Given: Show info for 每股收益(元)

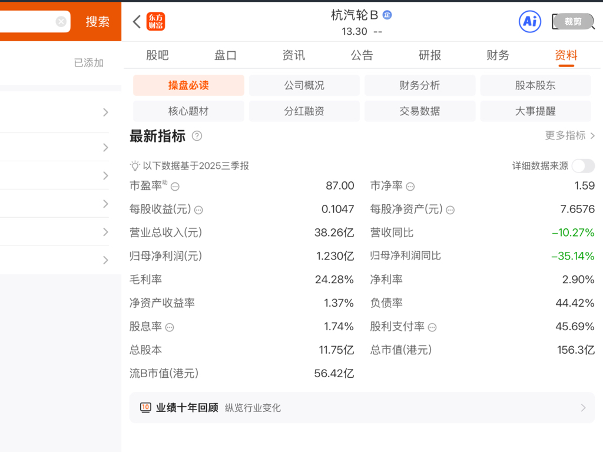Looking at the screenshot, I should click(x=198, y=210).
